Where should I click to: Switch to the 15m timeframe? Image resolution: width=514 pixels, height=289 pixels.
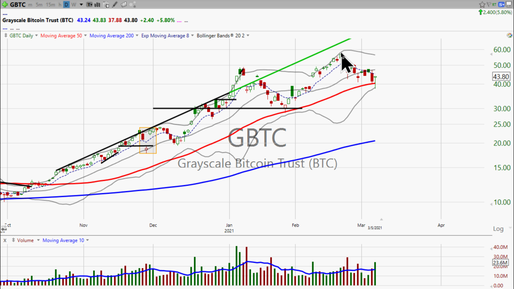[50, 5]
